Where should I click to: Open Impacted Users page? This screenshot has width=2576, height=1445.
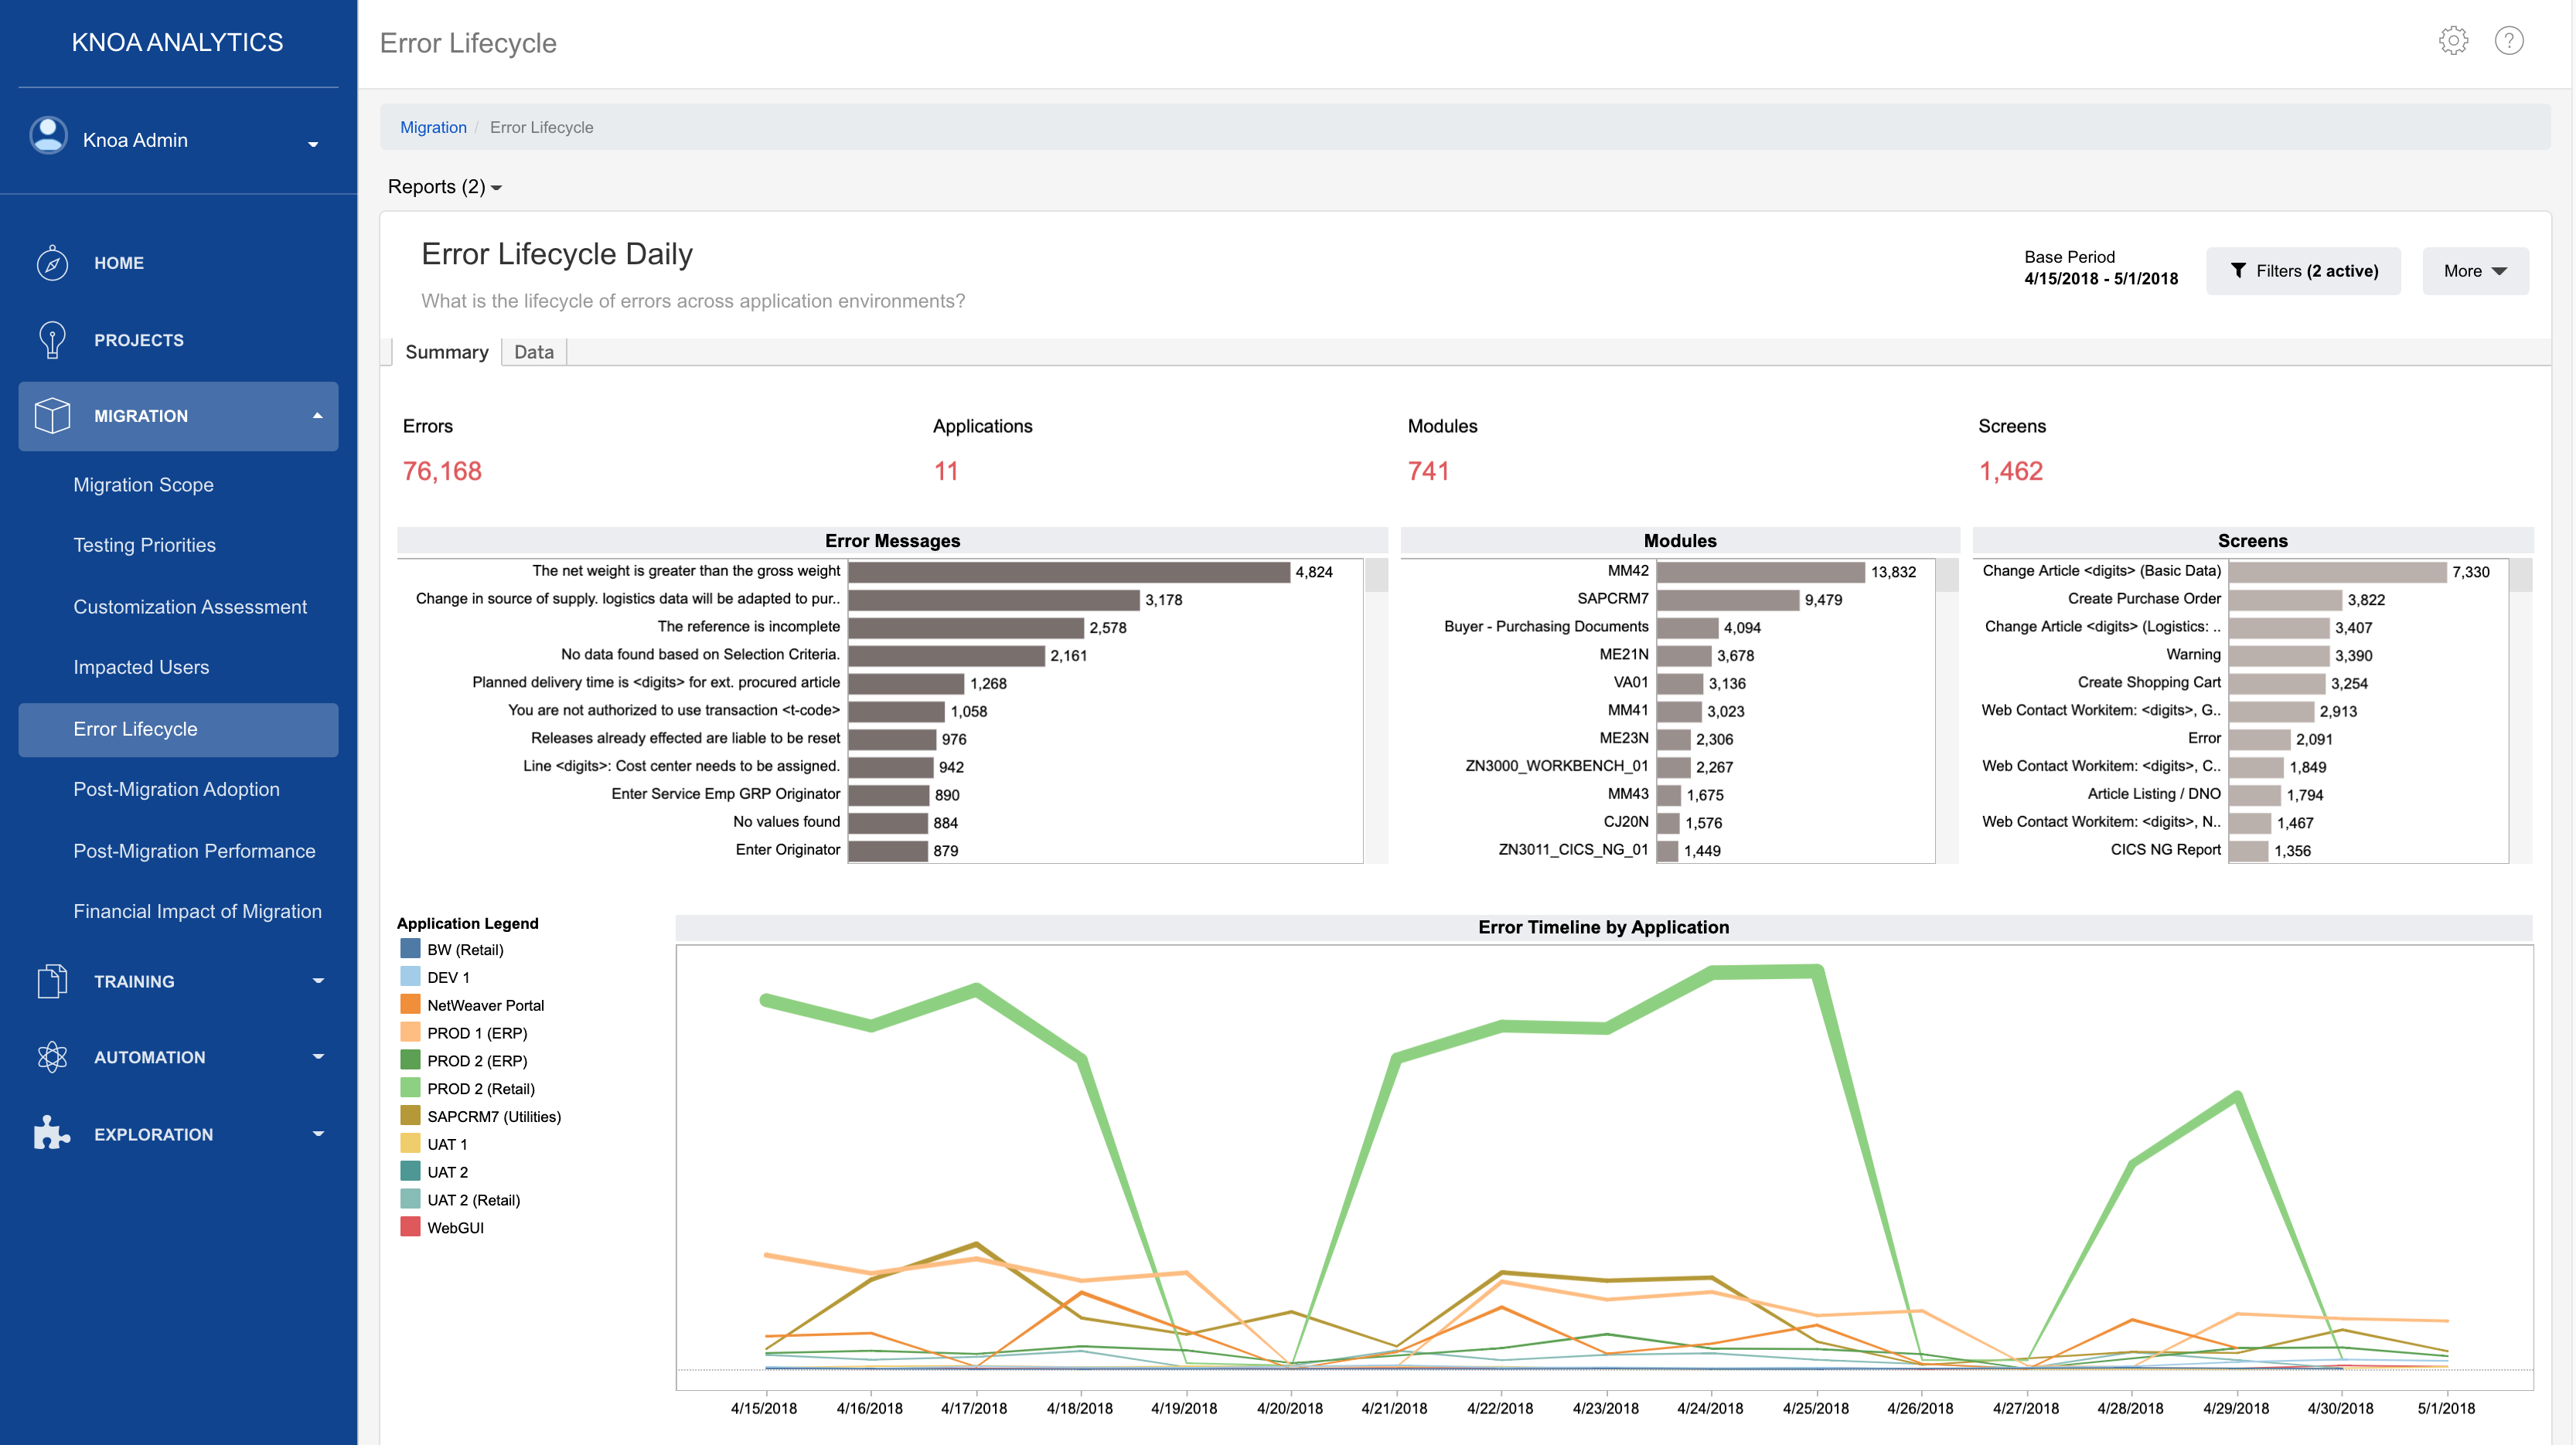tap(141, 667)
